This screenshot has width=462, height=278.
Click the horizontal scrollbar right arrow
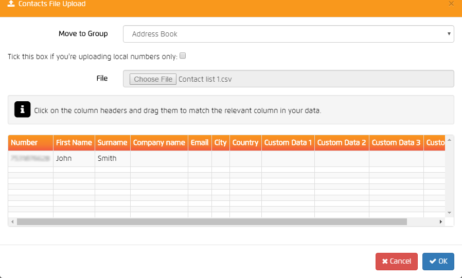pyautogui.click(x=441, y=222)
